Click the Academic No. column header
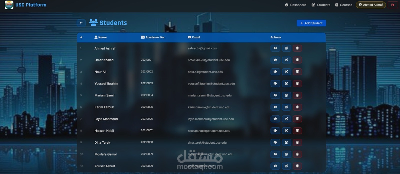 (x=153, y=37)
